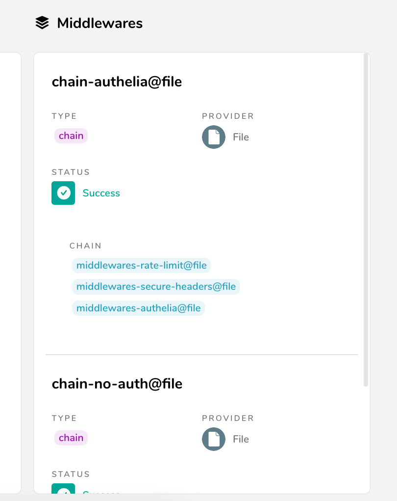397x501 pixels.
Task: Click the TYPE label above the chain badge
Action: pos(64,116)
